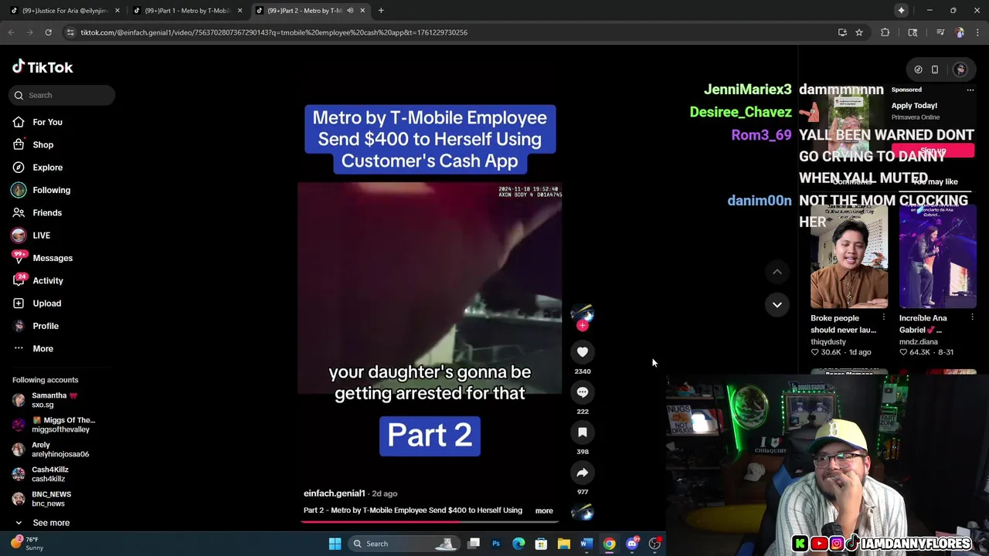Open the Following feed
This screenshot has height=556, width=989.
(51, 190)
